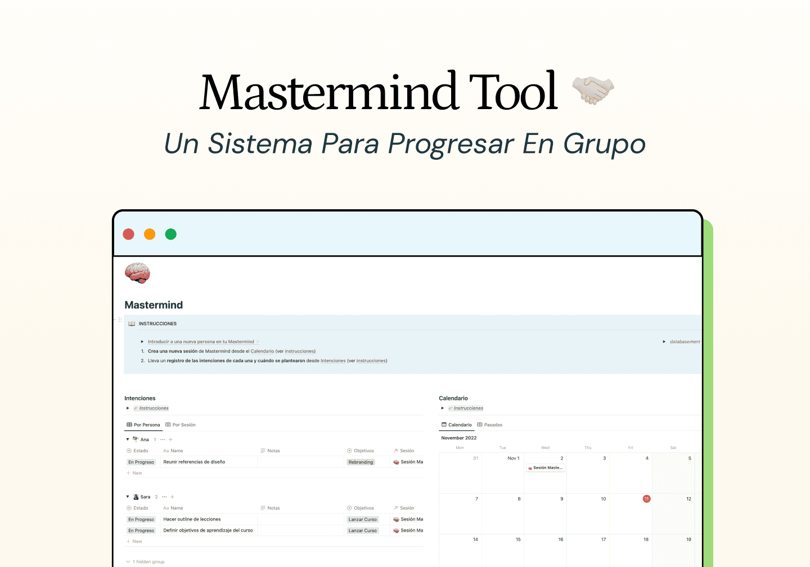Viewport: 810px width, 567px height.
Task: Collapse the Ana group with its disclosure triangle
Action: [128, 439]
